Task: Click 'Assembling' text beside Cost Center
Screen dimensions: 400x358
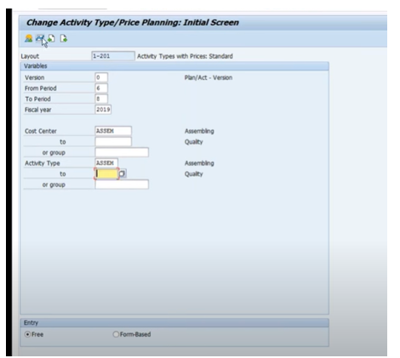Action: (x=199, y=131)
